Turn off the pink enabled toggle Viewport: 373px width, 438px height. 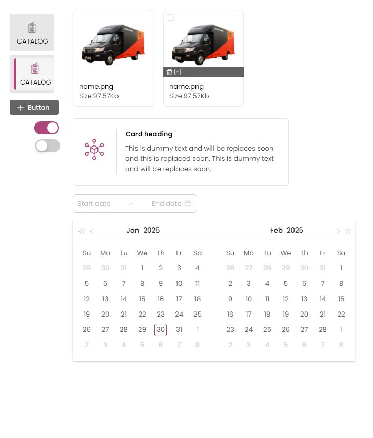[x=47, y=128]
